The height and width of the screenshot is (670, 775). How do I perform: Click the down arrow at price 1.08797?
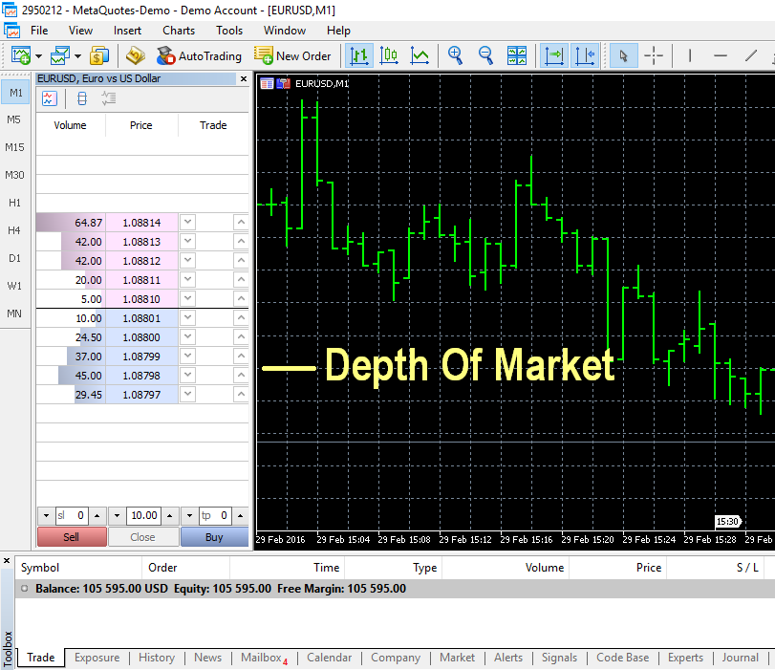pos(188,394)
